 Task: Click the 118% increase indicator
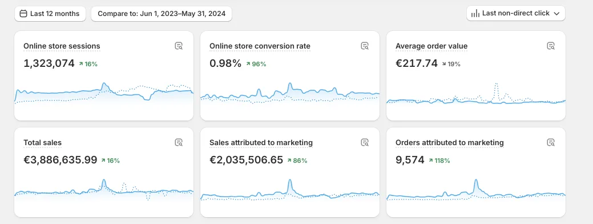tap(439, 161)
